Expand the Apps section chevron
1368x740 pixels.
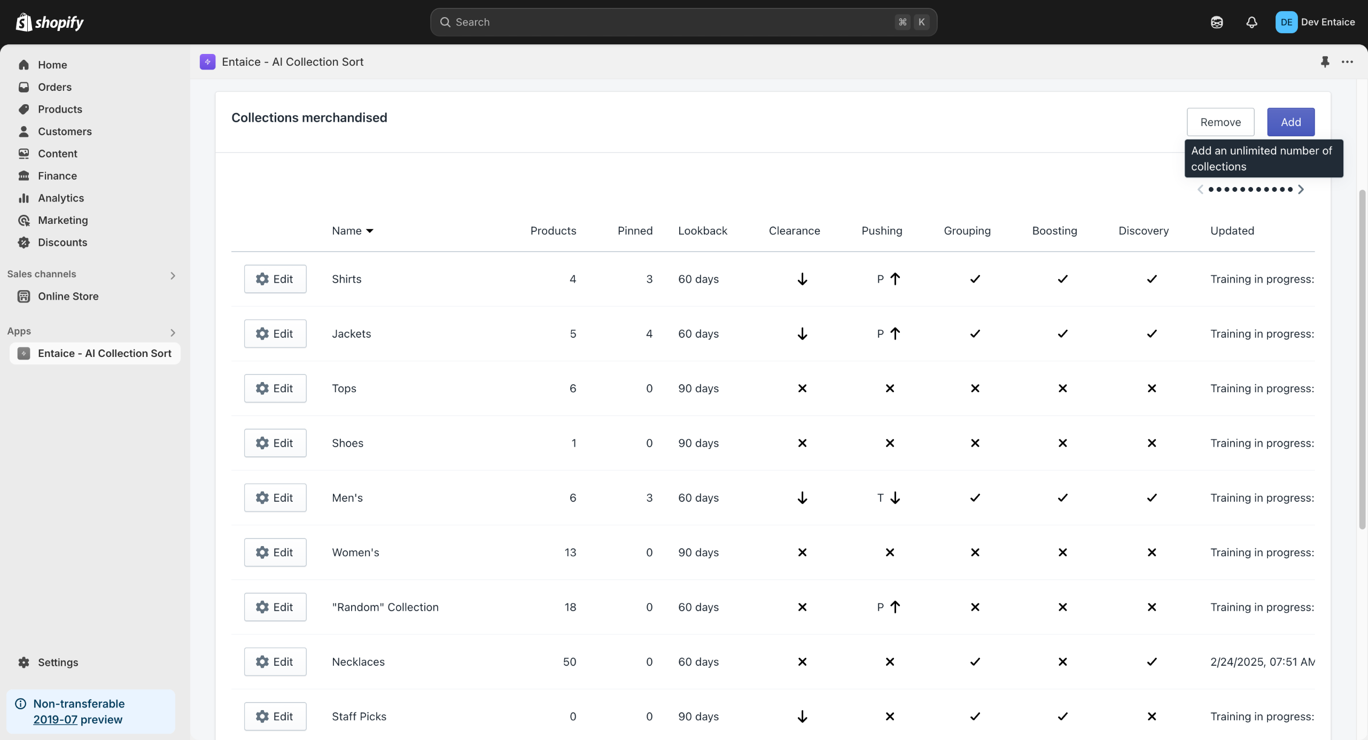point(173,332)
